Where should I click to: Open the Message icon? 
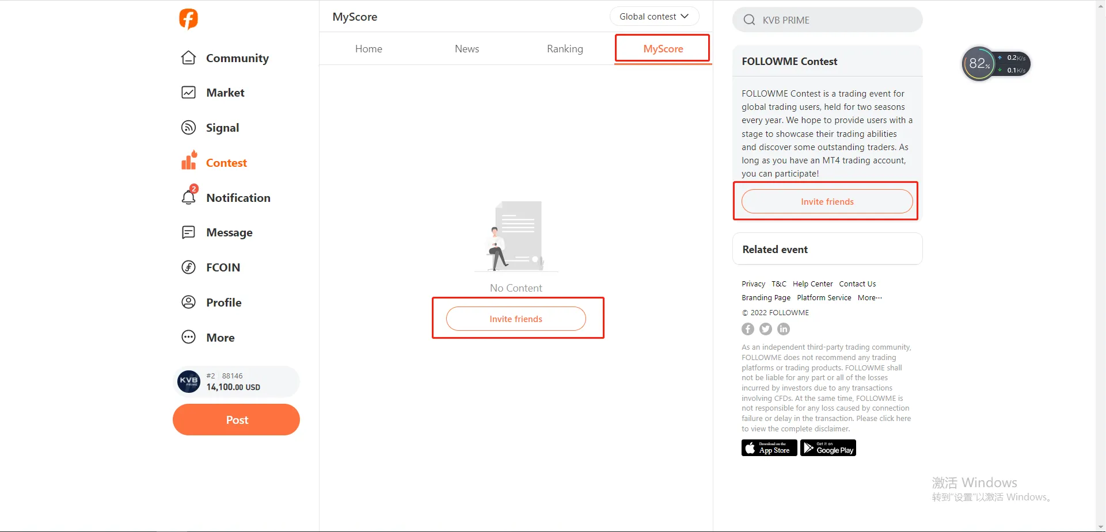pos(188,232)
